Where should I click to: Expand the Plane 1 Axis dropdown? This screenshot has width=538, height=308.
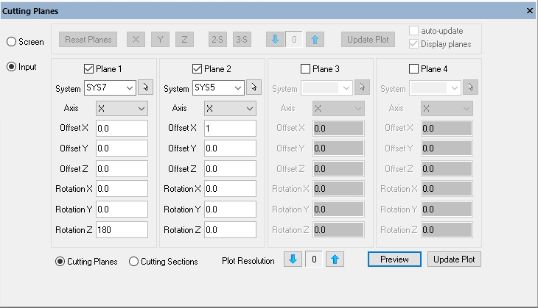[x=122, y=109]
